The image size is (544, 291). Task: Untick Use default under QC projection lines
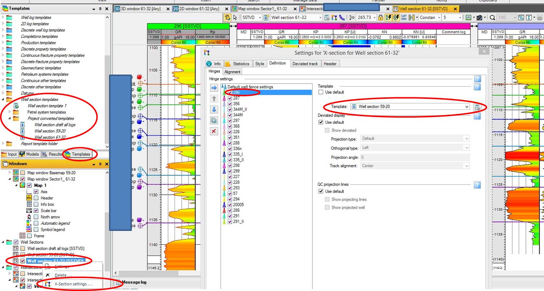[321, 191]
